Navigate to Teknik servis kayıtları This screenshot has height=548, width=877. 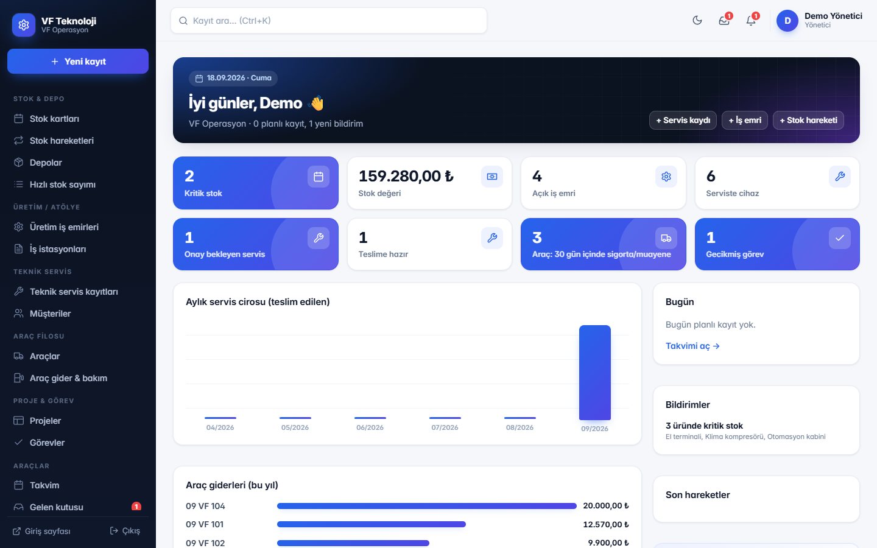tap(78, 292)
